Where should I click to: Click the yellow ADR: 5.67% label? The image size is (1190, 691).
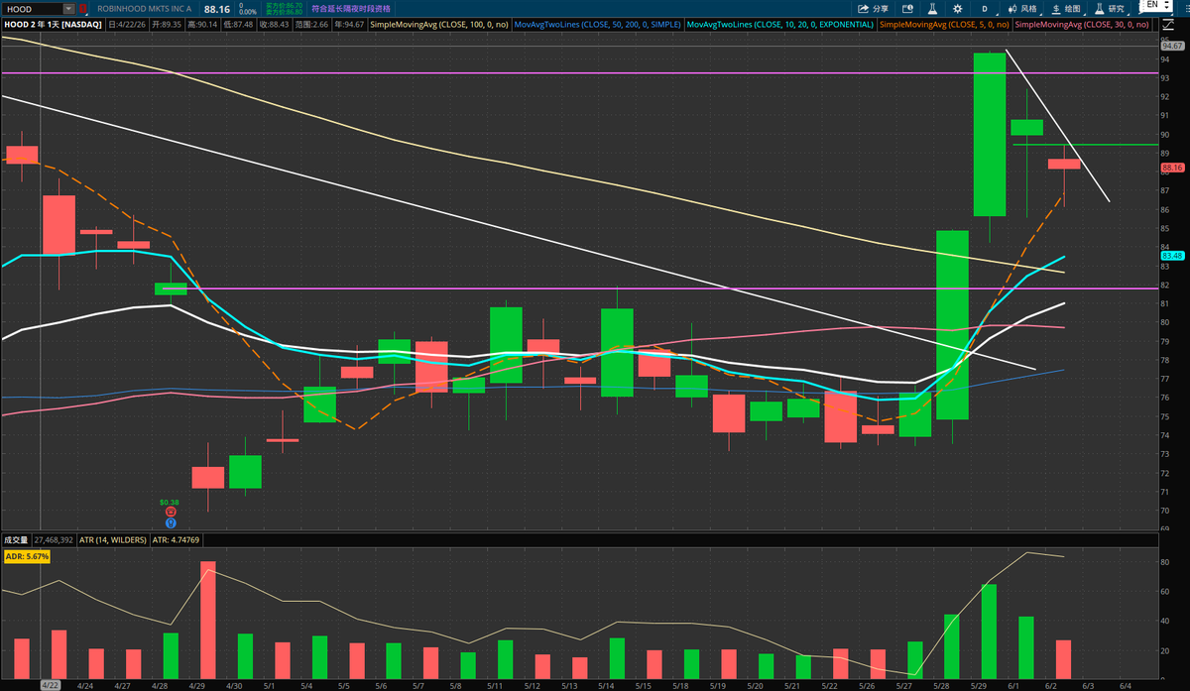pos(26,557)
